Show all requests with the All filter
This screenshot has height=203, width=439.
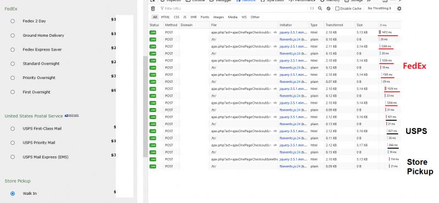(155, 17)
